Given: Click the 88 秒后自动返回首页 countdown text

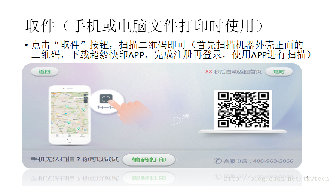Looking at the screenshot, I should (x=233, y=72).
